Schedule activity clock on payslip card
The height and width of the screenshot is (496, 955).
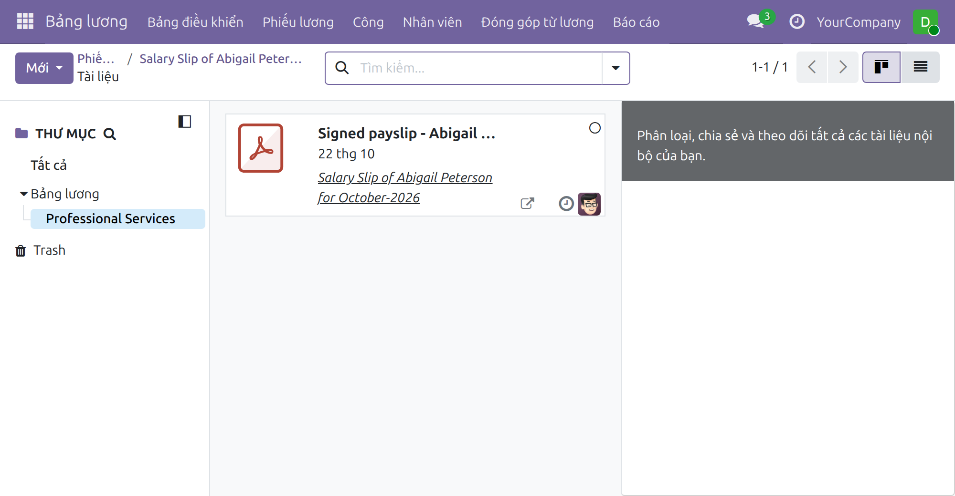coord(566,204)
